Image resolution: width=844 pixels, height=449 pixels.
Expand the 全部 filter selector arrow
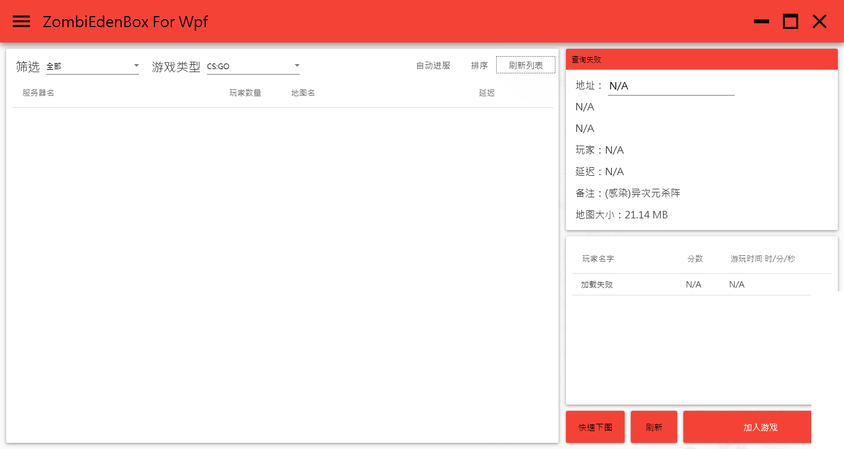click(x=135, y=65)
